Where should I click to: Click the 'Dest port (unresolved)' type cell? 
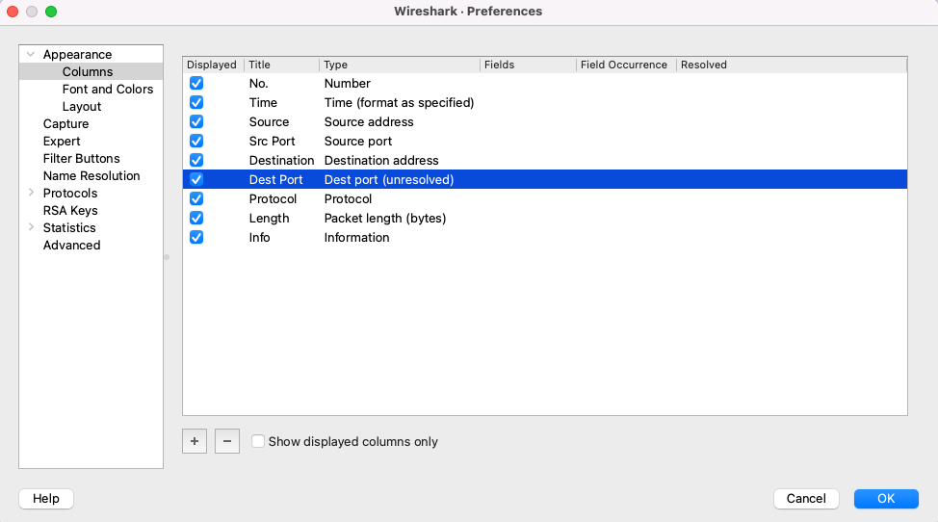pyautogui.click(x=389, y=179)
